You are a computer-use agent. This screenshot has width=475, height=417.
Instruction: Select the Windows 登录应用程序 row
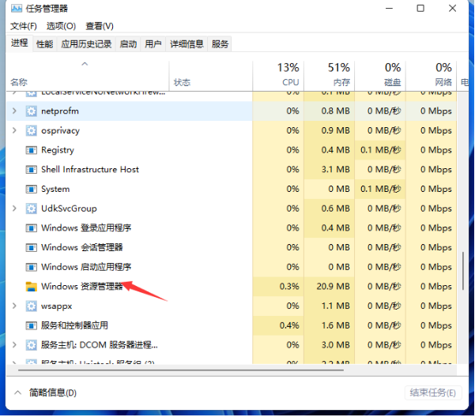coord(86,227)
